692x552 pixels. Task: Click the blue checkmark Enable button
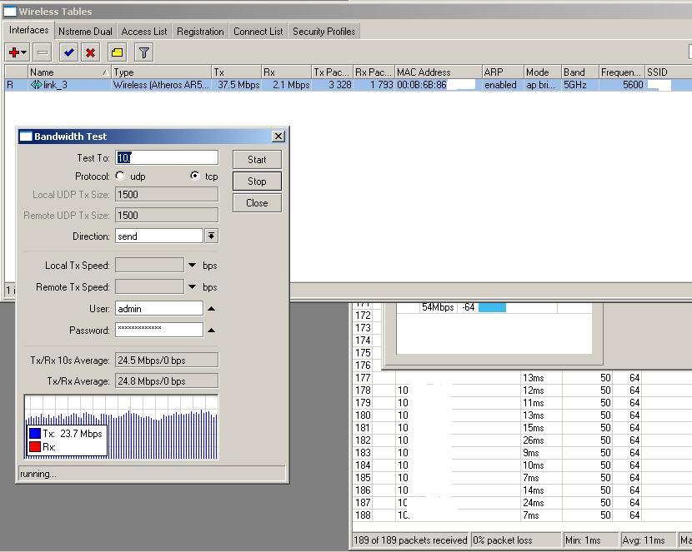68,52
